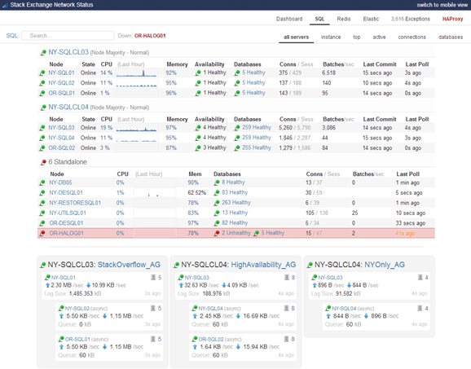Click the download arrow next to 10.99 KB/sec
This screenshot has width=471, height=369.
pyautogui.click(x=89, y=285)
